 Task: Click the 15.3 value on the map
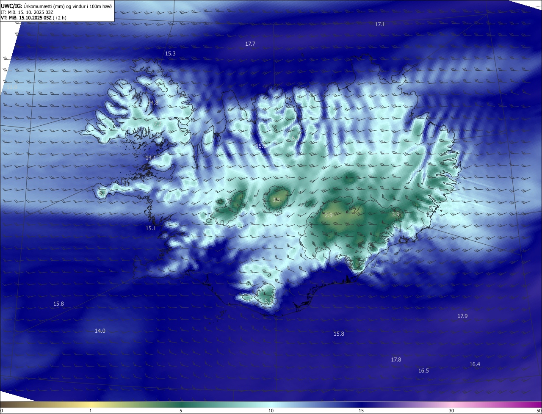[x=170, y=54]
